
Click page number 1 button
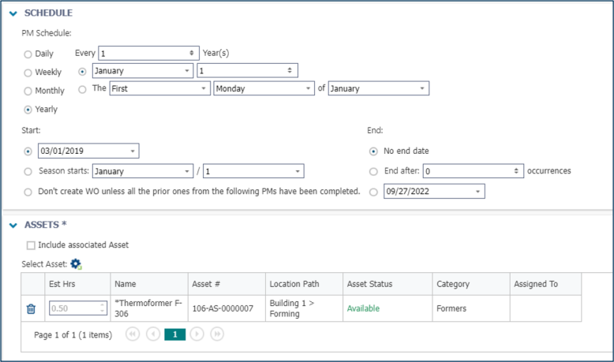pos(175,334)
